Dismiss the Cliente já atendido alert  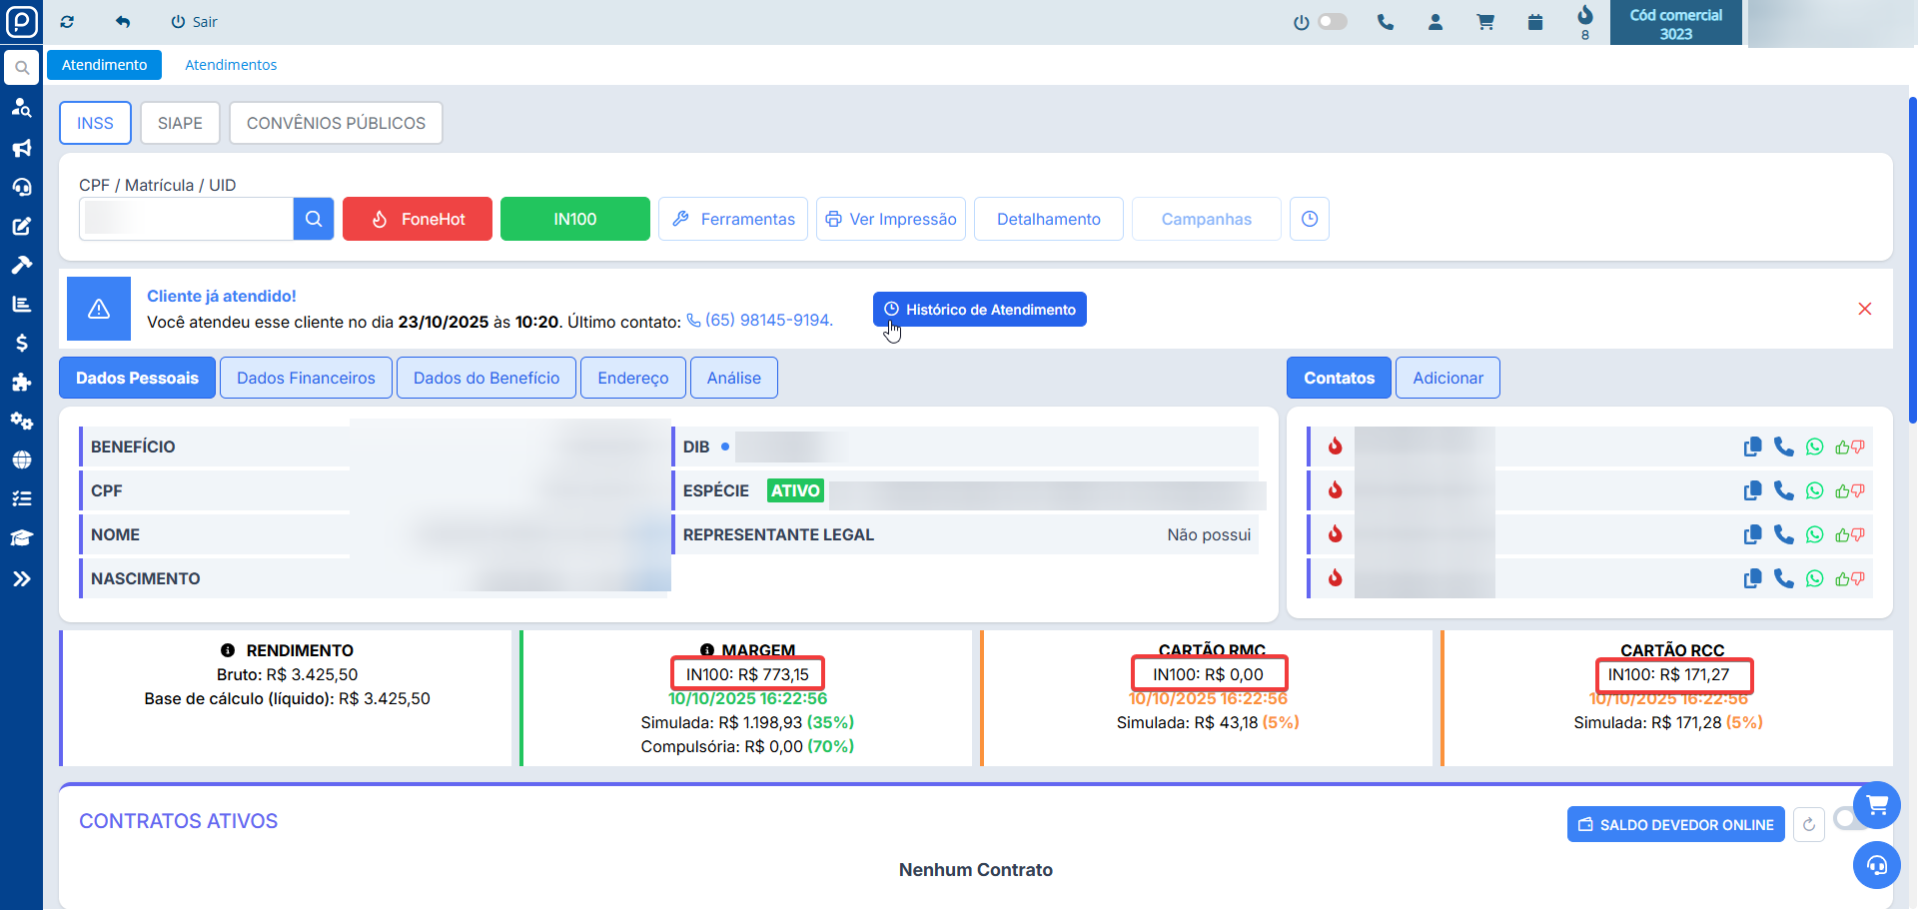point(1864,309)
